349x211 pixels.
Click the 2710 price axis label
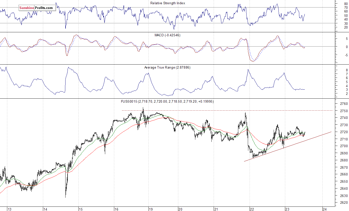coord(344,139)
